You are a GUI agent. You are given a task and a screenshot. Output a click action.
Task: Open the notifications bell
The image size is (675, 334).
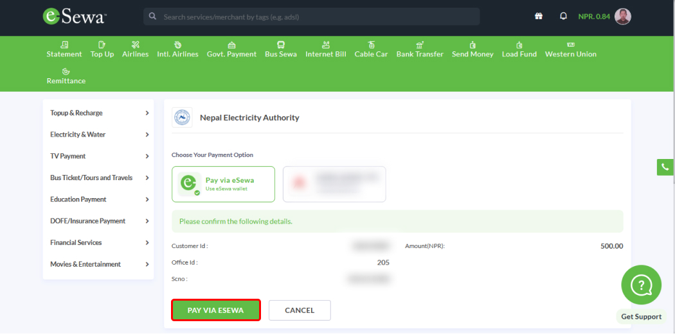click(x=563, y=16)
